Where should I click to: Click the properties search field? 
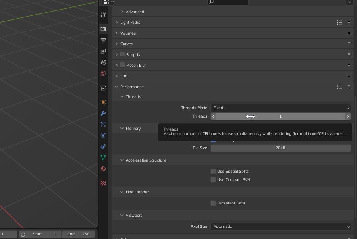(x=228, y=2)
